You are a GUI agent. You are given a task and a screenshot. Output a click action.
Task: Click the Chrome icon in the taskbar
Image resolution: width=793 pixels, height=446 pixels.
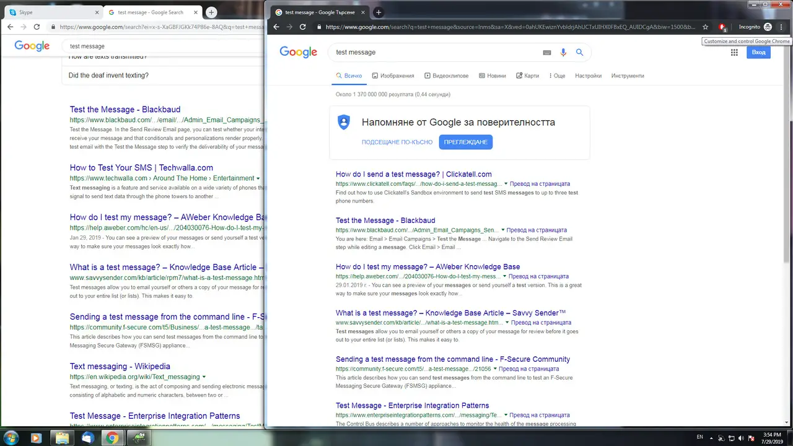pyautogui.click(x=112, y=438)
